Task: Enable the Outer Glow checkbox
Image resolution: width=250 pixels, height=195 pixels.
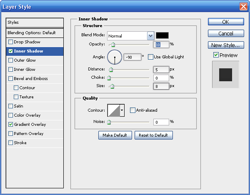Action: (10, 60)
